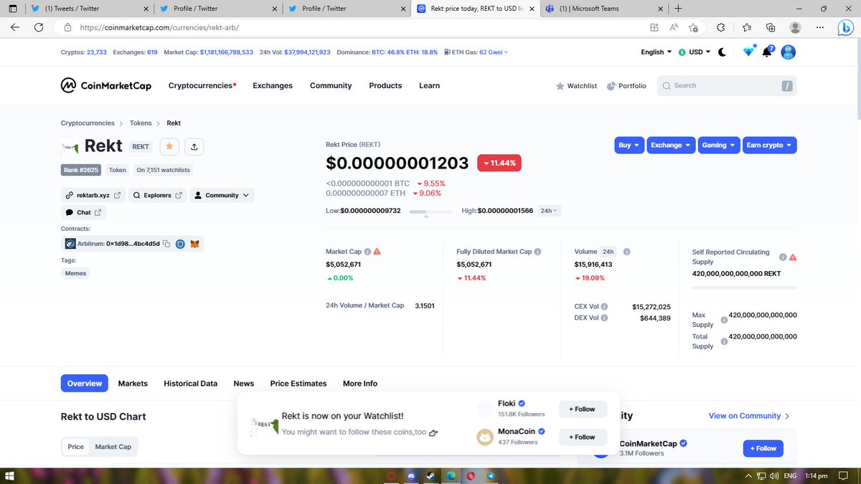Copy the Arbitrum contract address
861x484 pixels.
tap(166, 244)
